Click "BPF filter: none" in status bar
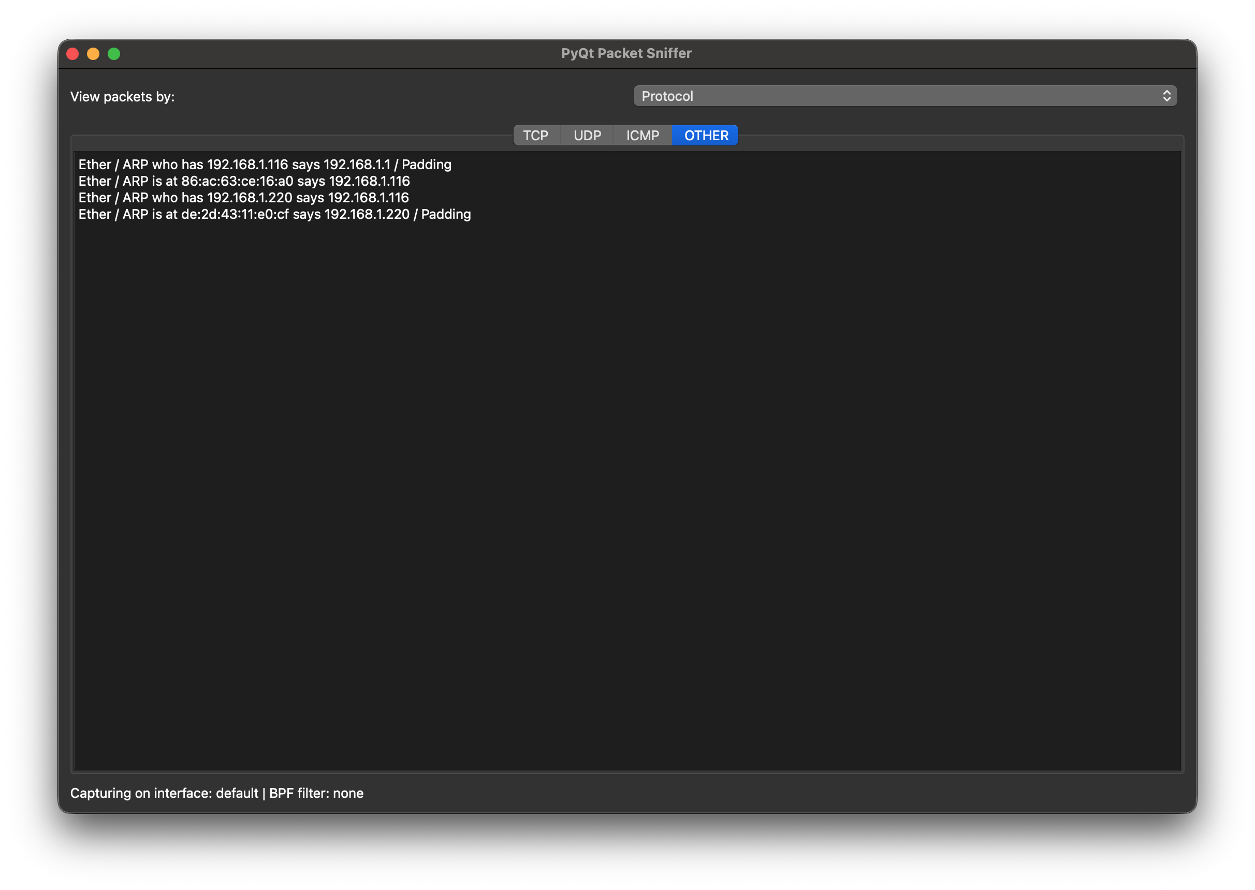Image resolution: width=1255 pixels, height=890 pixels. click(x=316, y=793)
